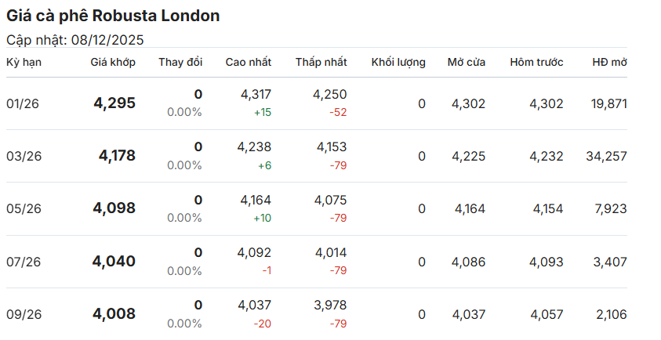Click the 34,257 open interest value
Screen dimensions: 661x340
[606, 156]
